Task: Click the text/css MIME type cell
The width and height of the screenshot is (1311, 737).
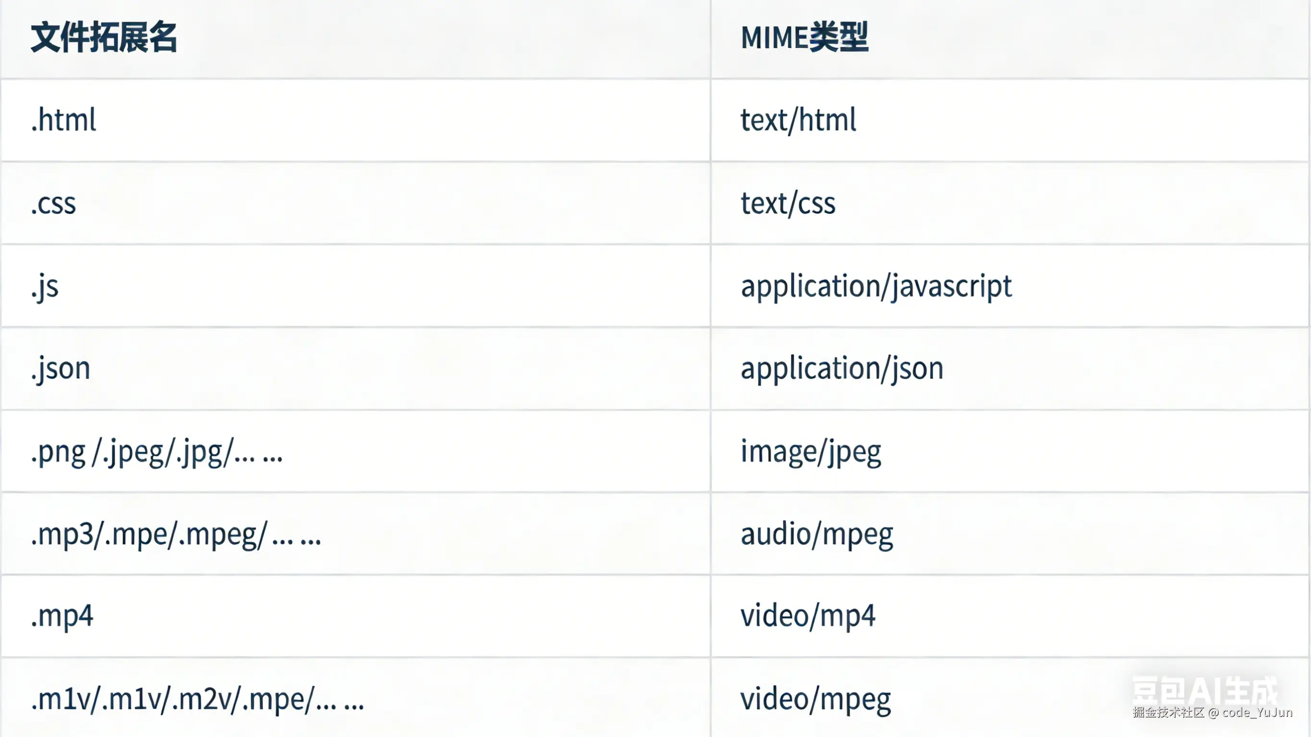Action: coord(787,204)
